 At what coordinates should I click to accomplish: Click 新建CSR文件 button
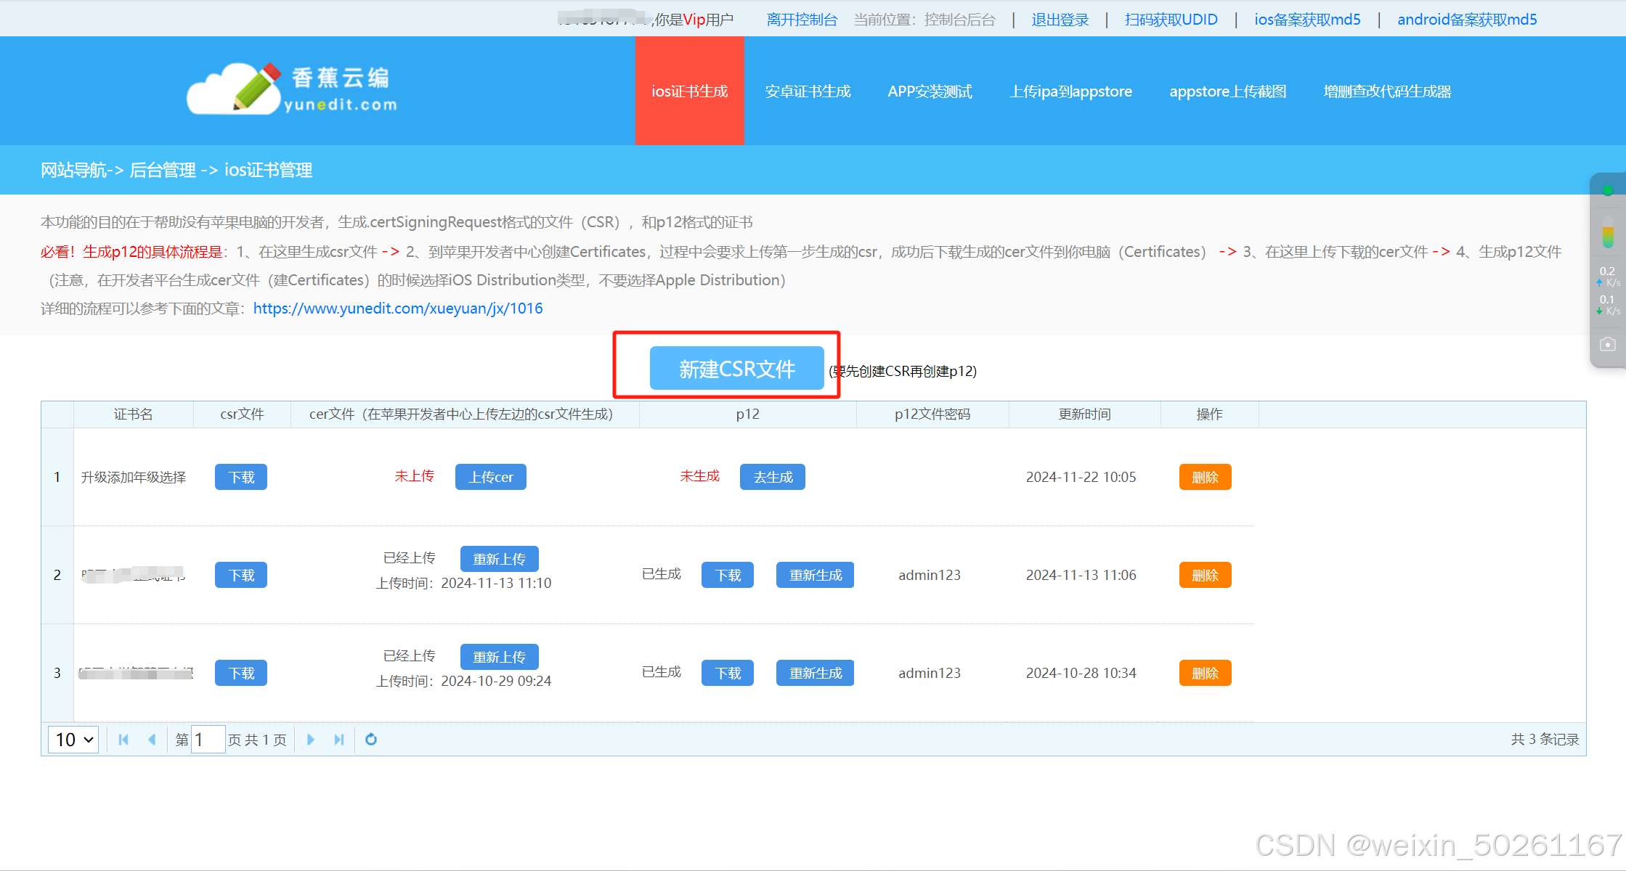point(736,369)
